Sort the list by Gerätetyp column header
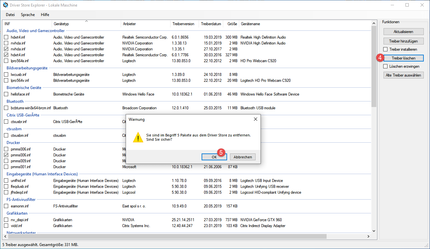430x249 pixels. (x=61, y=24)
